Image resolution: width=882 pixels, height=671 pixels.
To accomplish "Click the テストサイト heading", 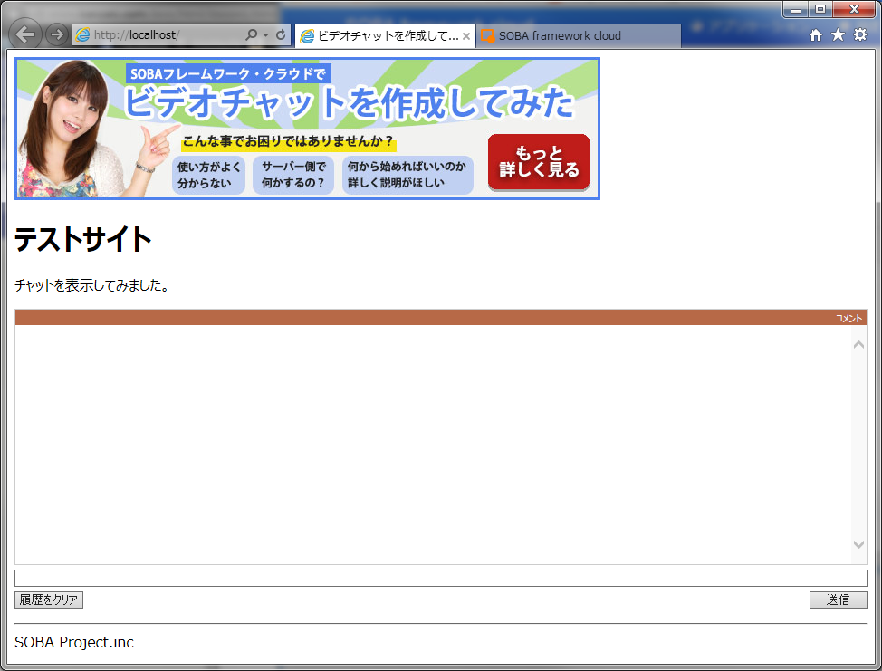I will point(83,240).
